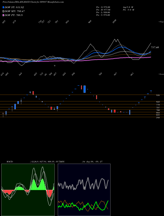Select the 'DOW ST: 811.82' legend label
The width and height of the screenshot is (164, 216).
coord(14,7)
